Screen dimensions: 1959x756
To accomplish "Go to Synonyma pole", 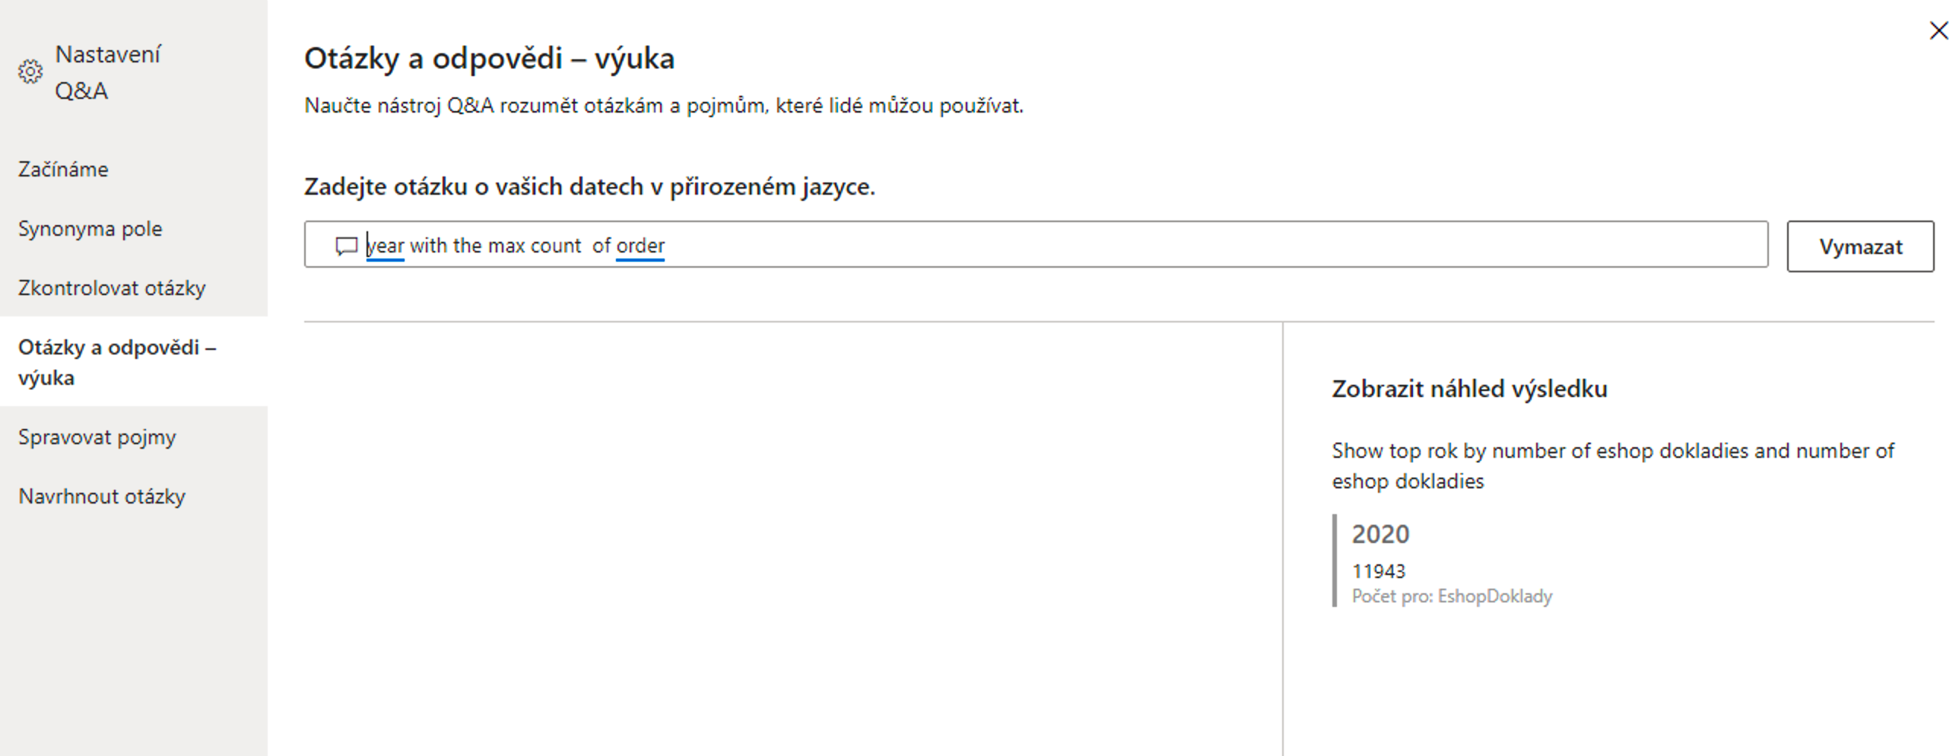I will (x=90, y=228).
